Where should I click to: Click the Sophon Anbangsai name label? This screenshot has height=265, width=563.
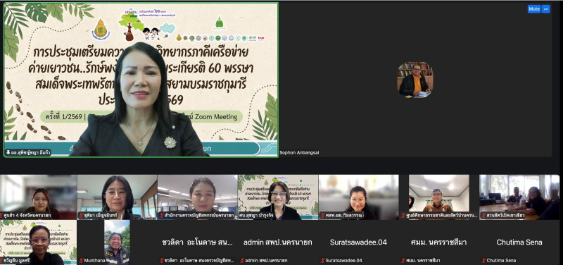point(299,152)
